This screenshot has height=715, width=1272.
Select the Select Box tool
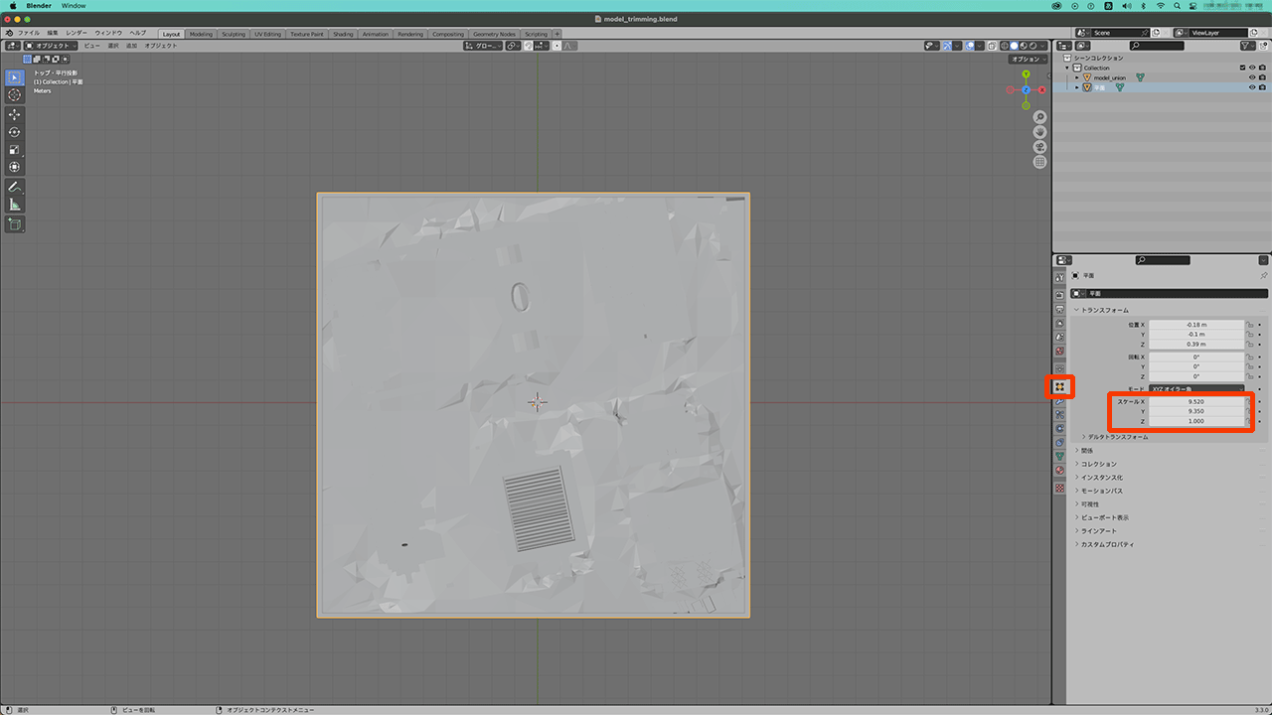pyautogui.click(x=15, y=77)
